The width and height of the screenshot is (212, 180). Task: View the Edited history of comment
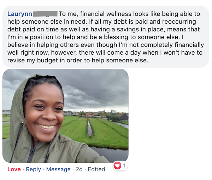coord(96,169)
